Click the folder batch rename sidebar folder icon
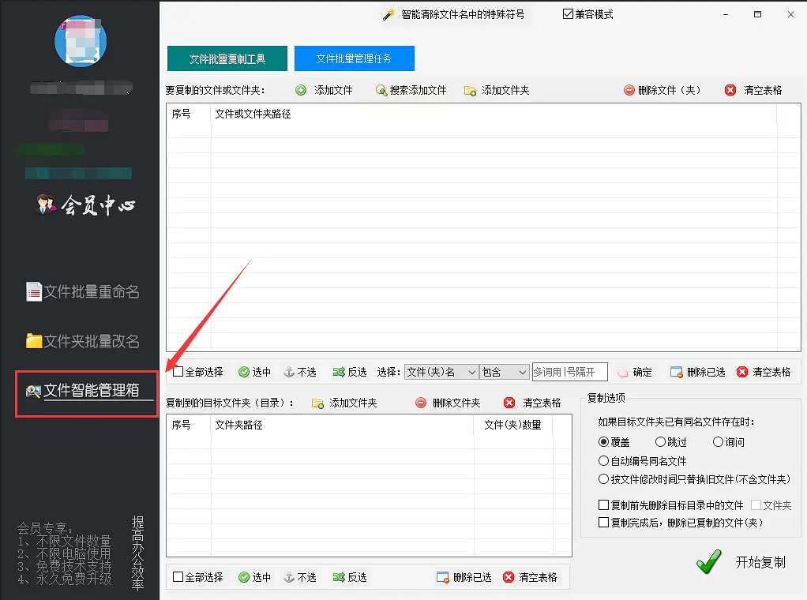The image size is (807, 600). pos(34,340)
